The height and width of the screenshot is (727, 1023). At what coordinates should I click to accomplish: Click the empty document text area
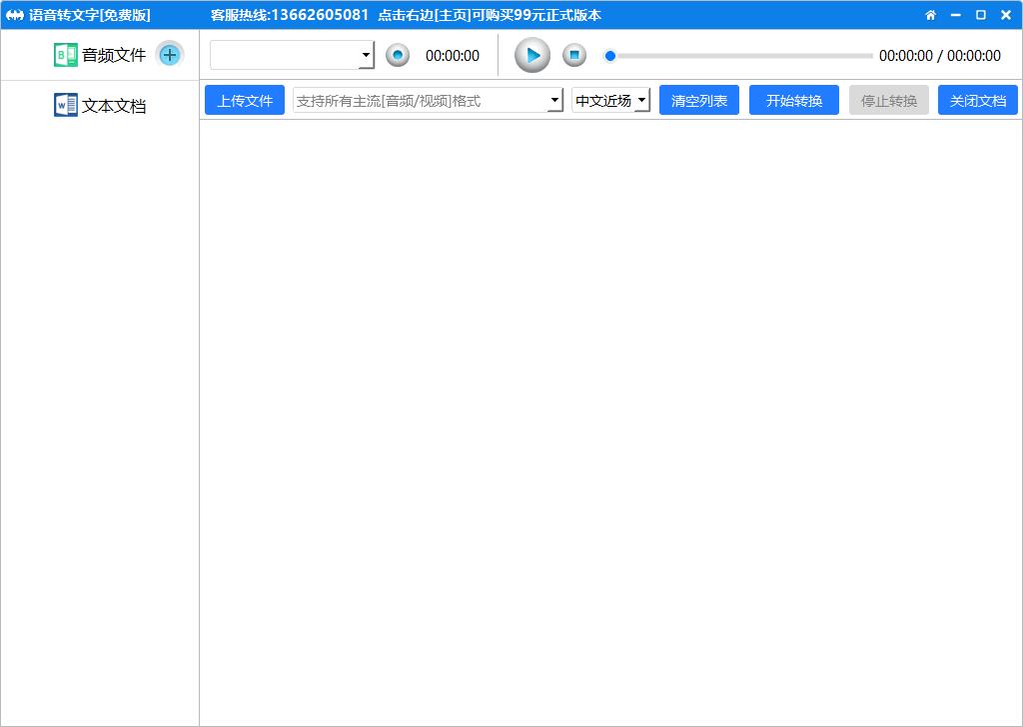[610, 422]
